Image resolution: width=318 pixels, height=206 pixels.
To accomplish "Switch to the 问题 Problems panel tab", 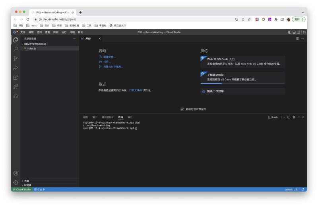I will click(85, 117).
